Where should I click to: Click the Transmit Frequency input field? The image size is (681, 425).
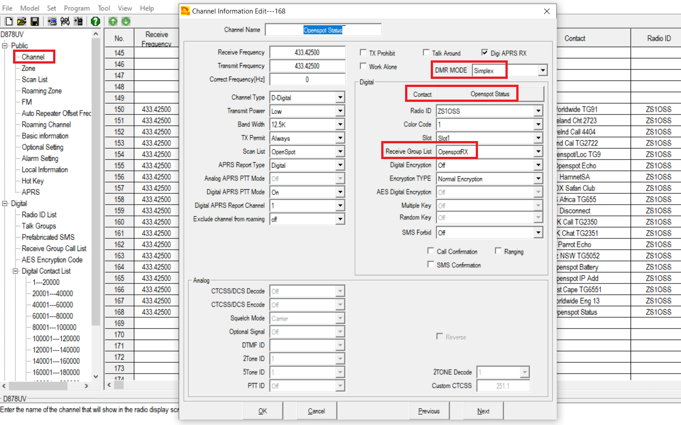[x=307, y=66]
